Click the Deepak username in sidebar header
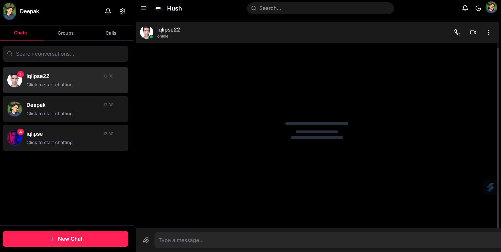This screenshot has width=501, height=252. (x=29, y=11)
